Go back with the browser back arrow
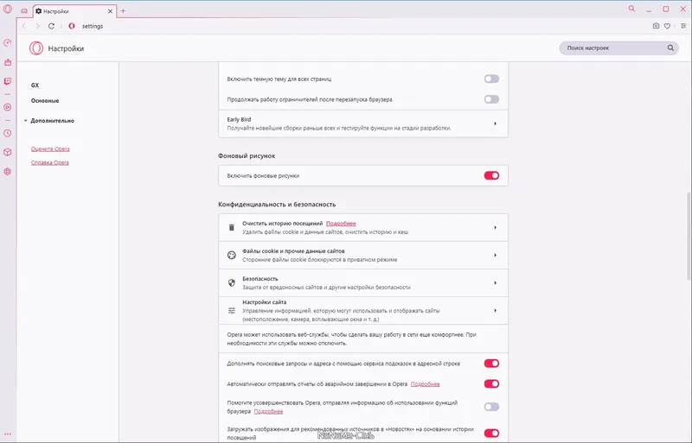The image size is (692, 443). point(24,26)
